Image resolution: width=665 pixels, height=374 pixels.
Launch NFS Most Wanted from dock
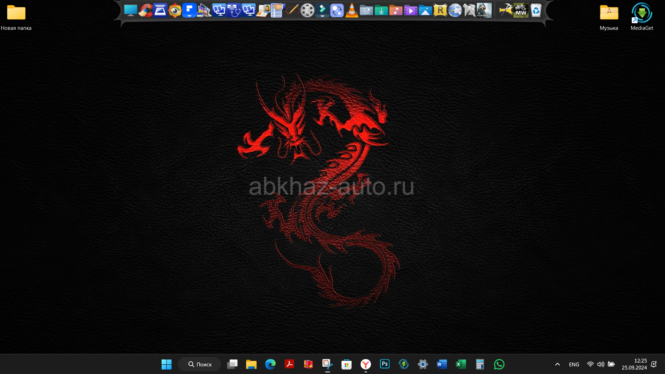coord(520,10)
